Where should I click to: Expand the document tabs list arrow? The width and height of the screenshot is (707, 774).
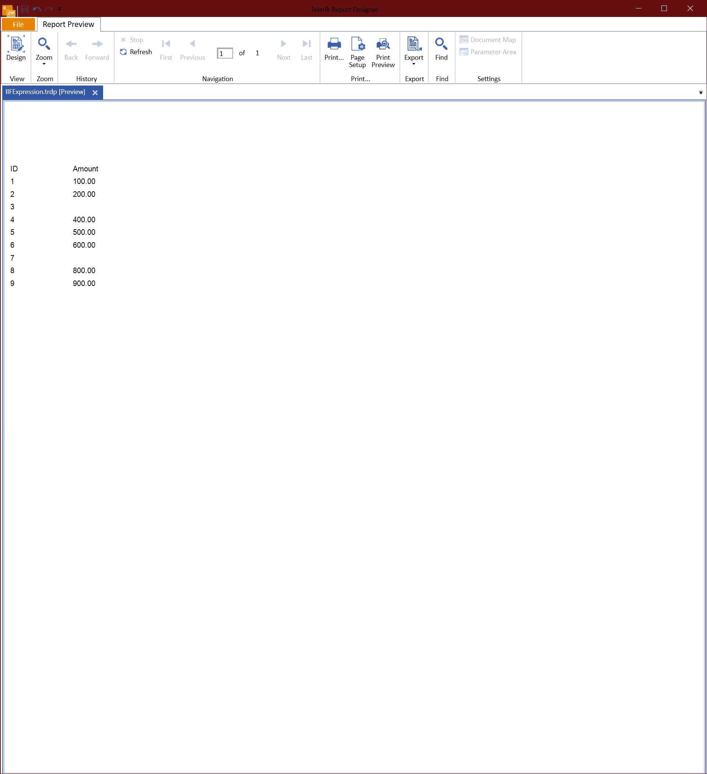tap(700, 93)
